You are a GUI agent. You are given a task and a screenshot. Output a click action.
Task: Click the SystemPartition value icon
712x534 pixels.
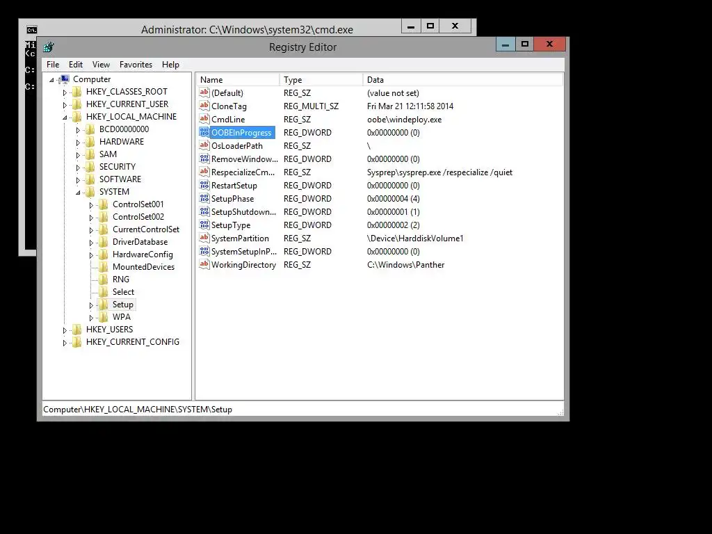tap(204, 238)
